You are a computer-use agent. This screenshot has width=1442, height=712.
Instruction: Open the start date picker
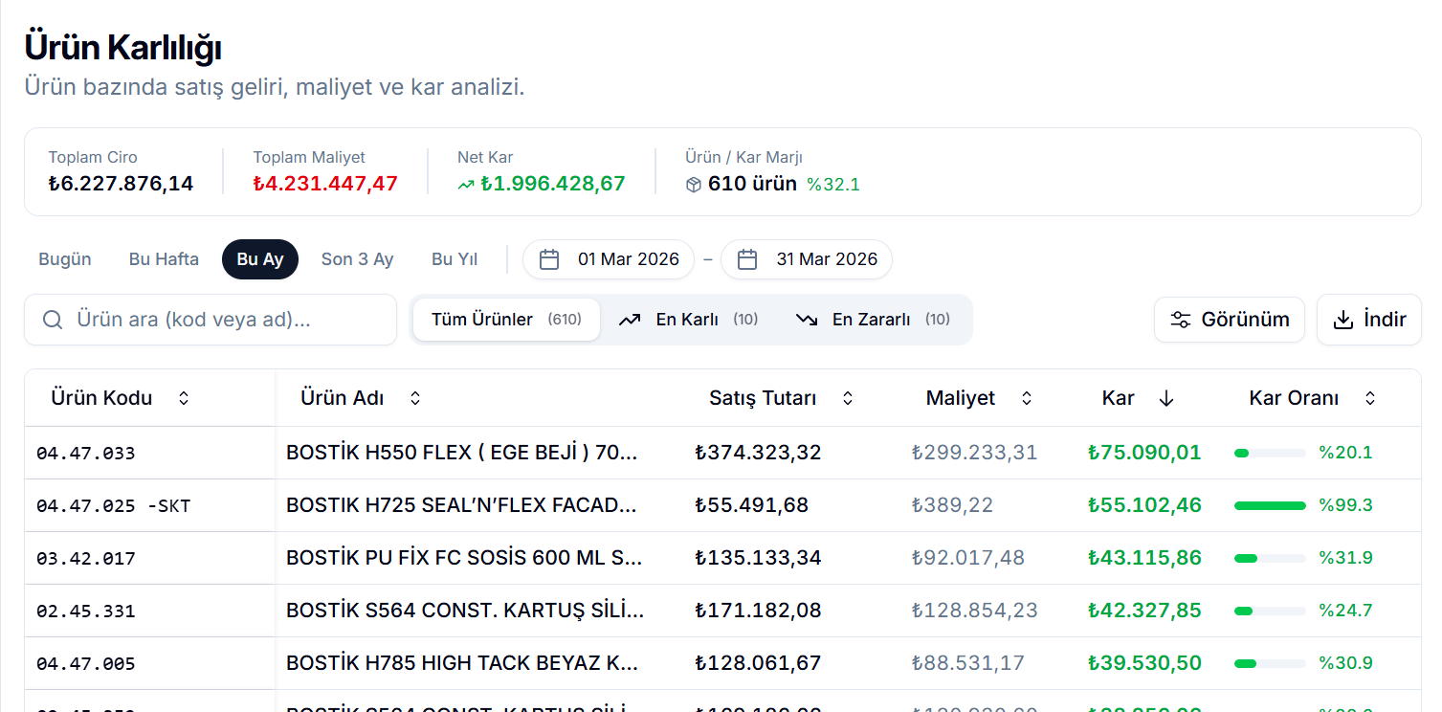[x=609, y=259]
